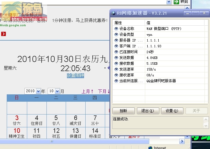This screenshot has width=210, height=149.
Task: Click the 挂断 hang-up button
Action: click(123, 111)
